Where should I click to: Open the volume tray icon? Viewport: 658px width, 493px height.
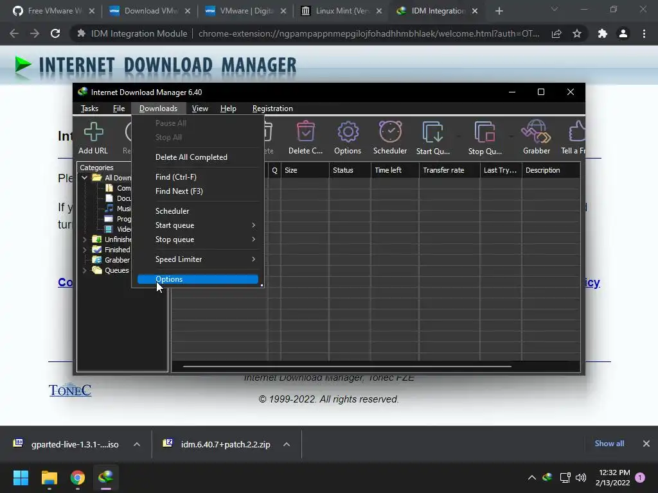(x=581, y=478)
